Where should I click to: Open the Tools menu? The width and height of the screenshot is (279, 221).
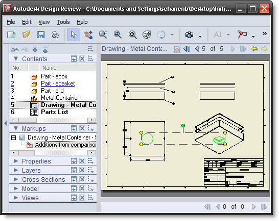63,22
